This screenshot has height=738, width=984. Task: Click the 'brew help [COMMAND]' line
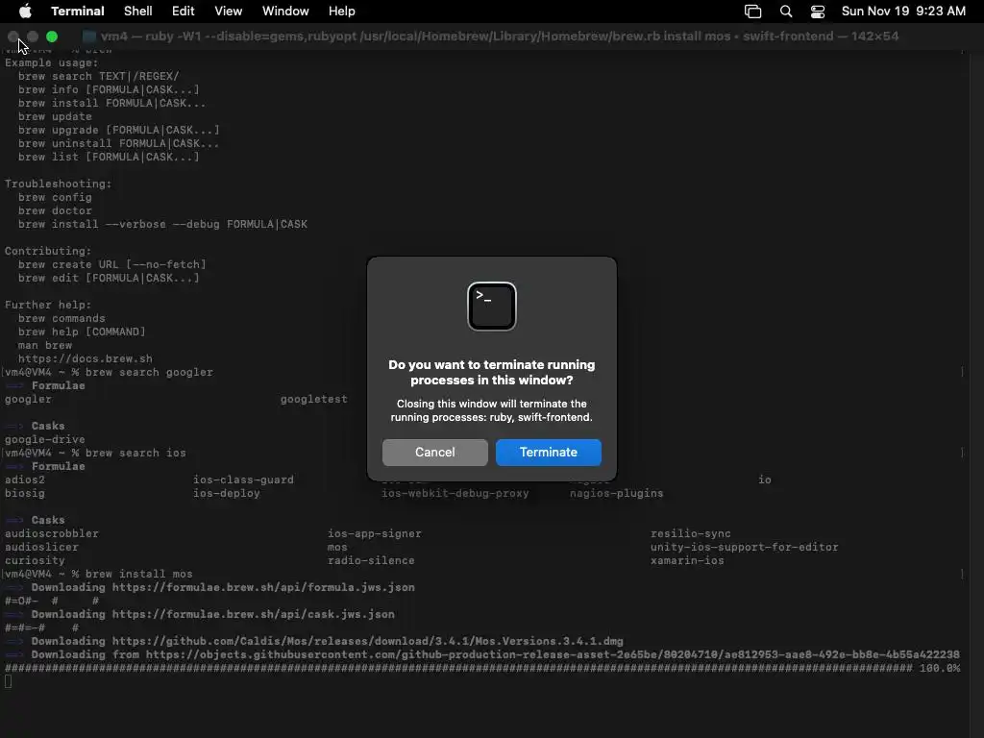(83, 332)
